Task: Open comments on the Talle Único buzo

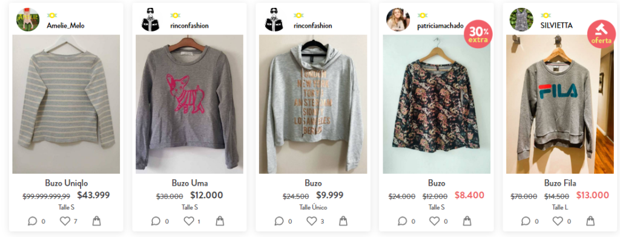Action: pyautogui.click(x=279, y=221)
